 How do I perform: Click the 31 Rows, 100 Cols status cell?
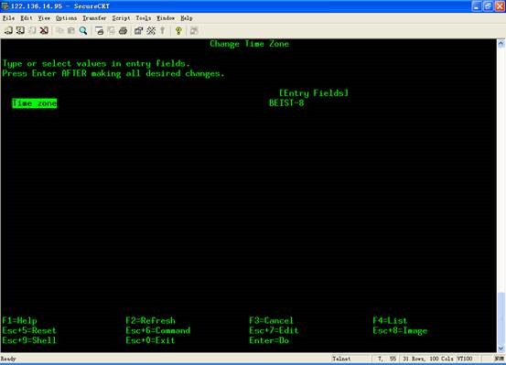click(x=428, y=359)
